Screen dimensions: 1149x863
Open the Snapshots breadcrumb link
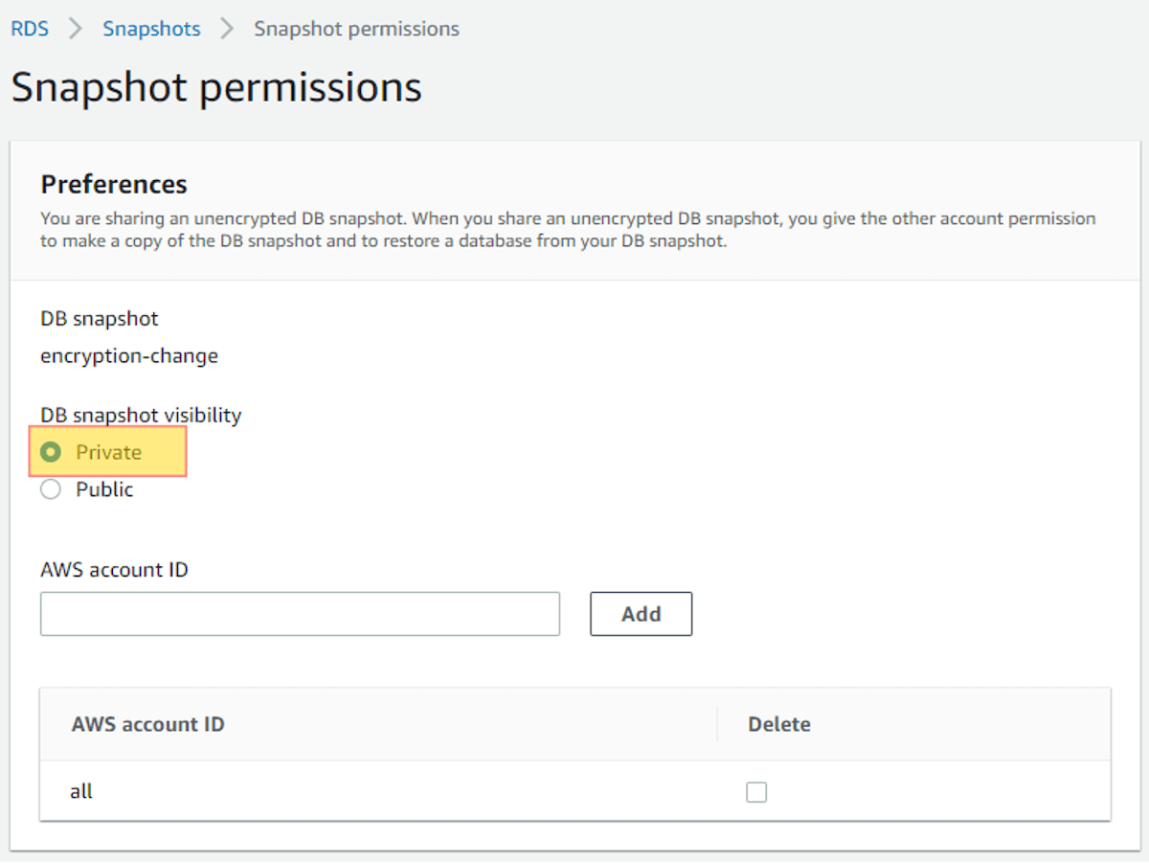click(151, 29)
